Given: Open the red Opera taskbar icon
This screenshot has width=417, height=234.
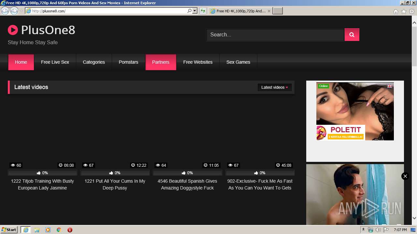Looking at the screenshot, I should point(70,230).
